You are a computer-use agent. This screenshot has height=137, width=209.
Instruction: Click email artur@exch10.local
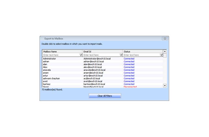tap(93, 75)
